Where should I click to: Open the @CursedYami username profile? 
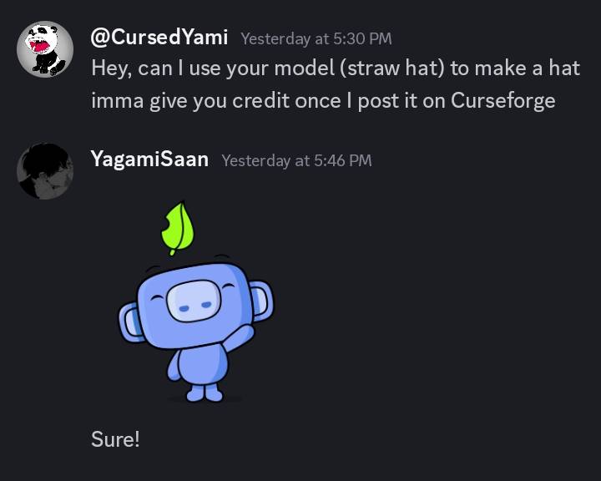[159, 38]
